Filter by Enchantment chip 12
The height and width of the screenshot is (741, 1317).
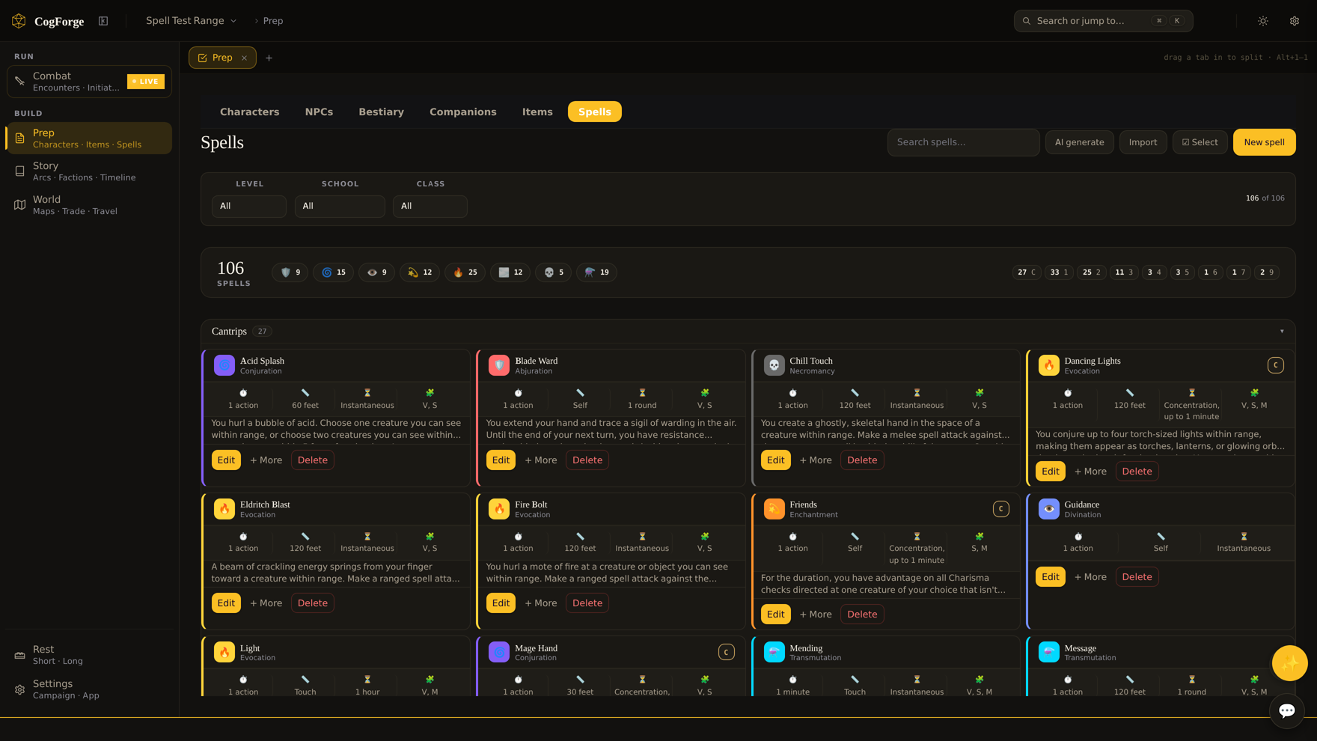(x=420, y=272)
